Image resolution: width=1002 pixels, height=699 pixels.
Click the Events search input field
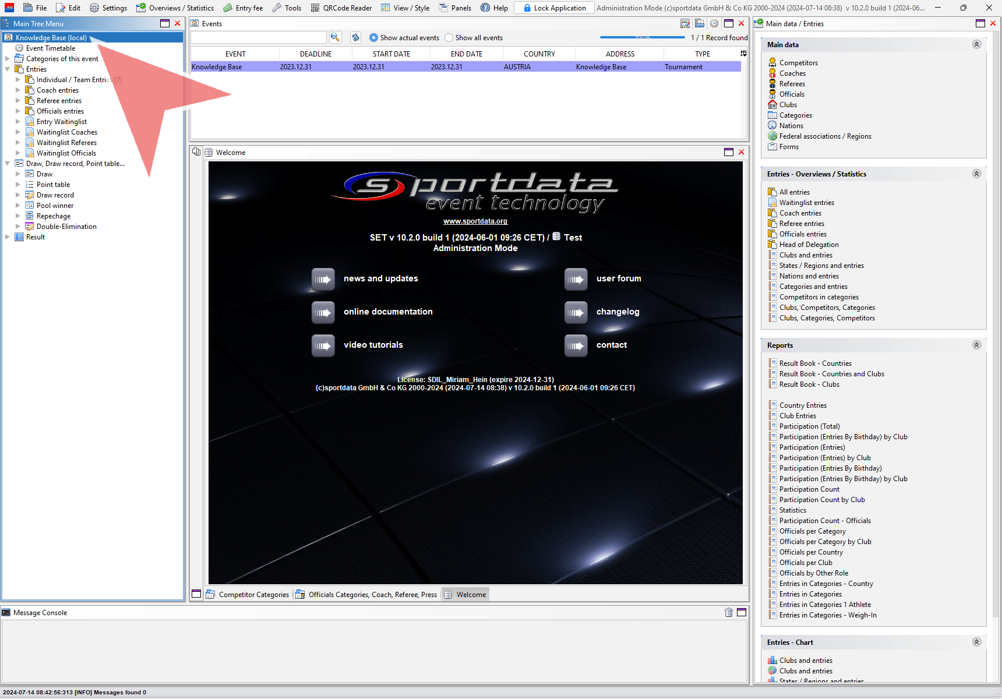click(x=258, y=37)
